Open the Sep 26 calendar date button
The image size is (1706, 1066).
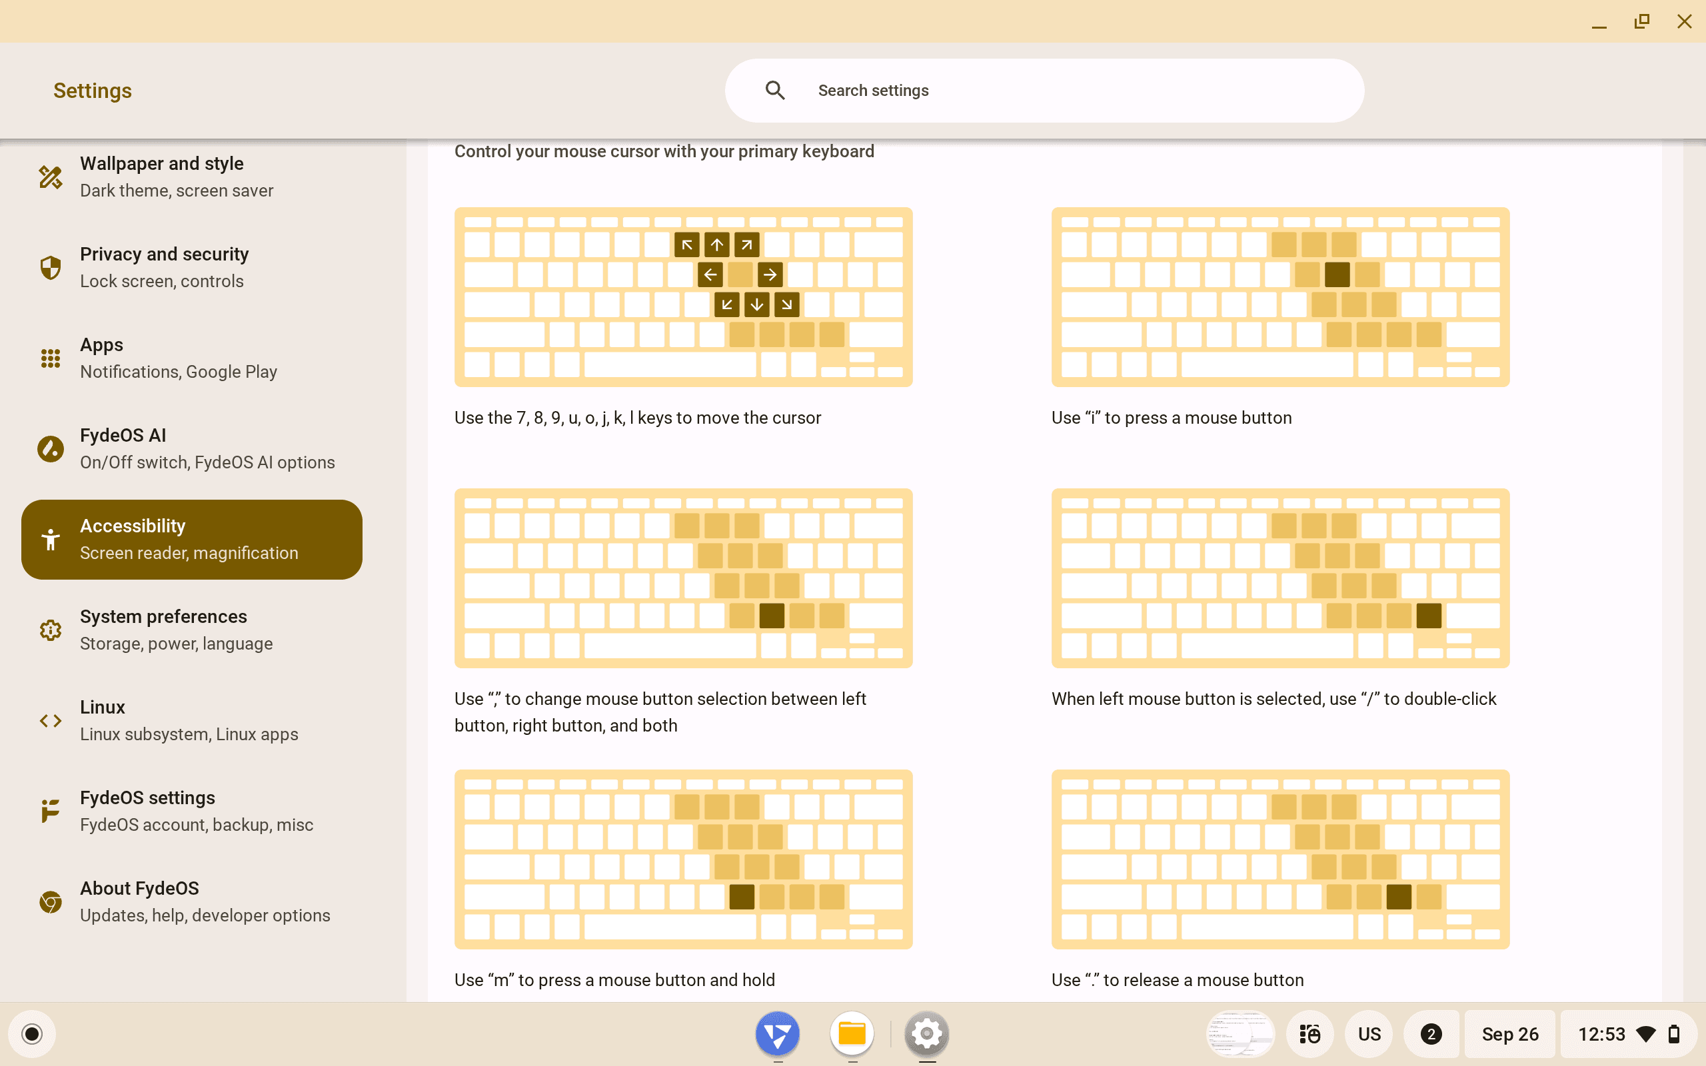(1509, 1033)
